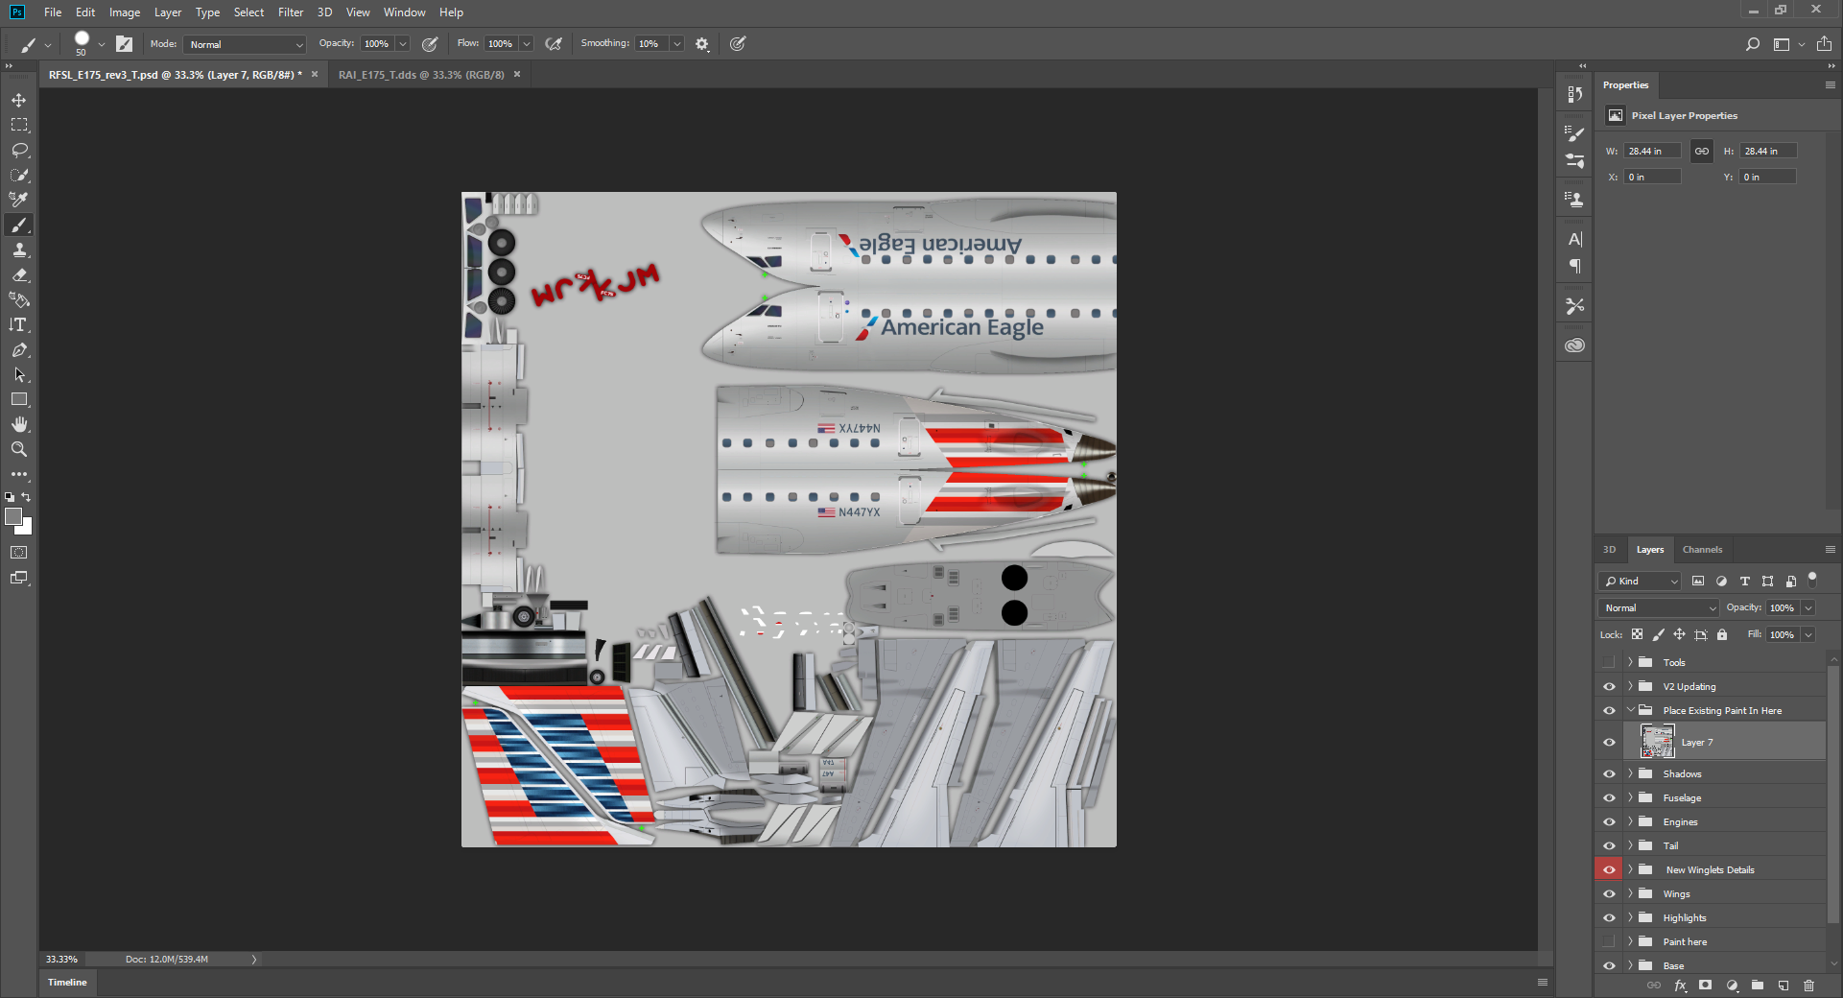1843x998 pixels.
Task: Open the Edit Toolbar ellipsis menu
Action: (x=19, y=474)
